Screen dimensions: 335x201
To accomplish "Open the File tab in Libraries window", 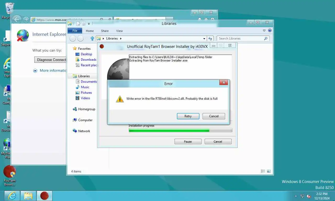I will pyautogui.click(x=75, y=31).
